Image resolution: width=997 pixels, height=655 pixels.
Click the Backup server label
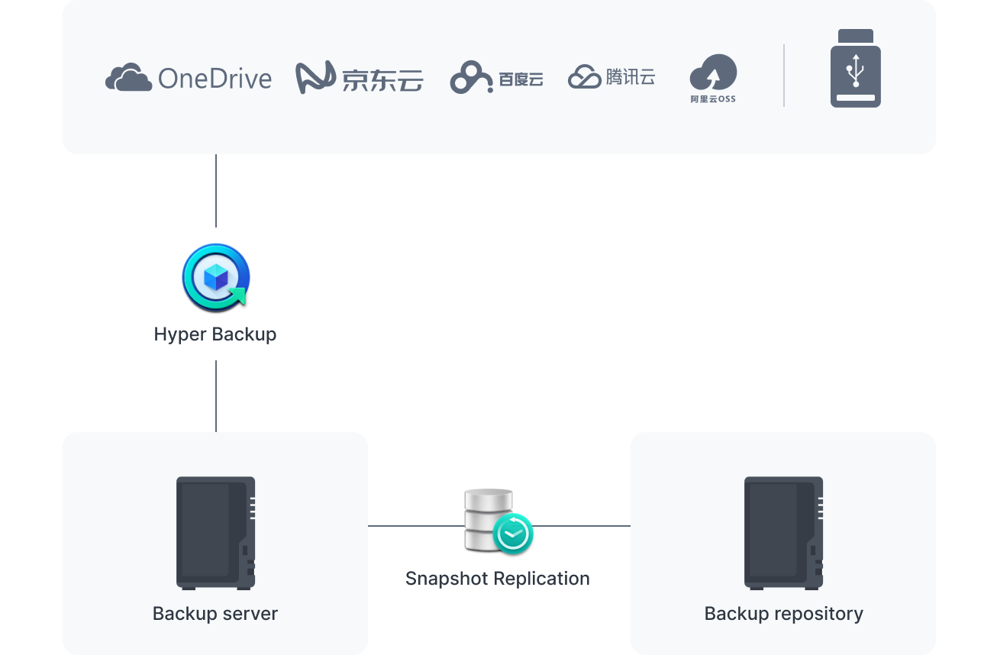pyautogui.click(x=215, y=614)
